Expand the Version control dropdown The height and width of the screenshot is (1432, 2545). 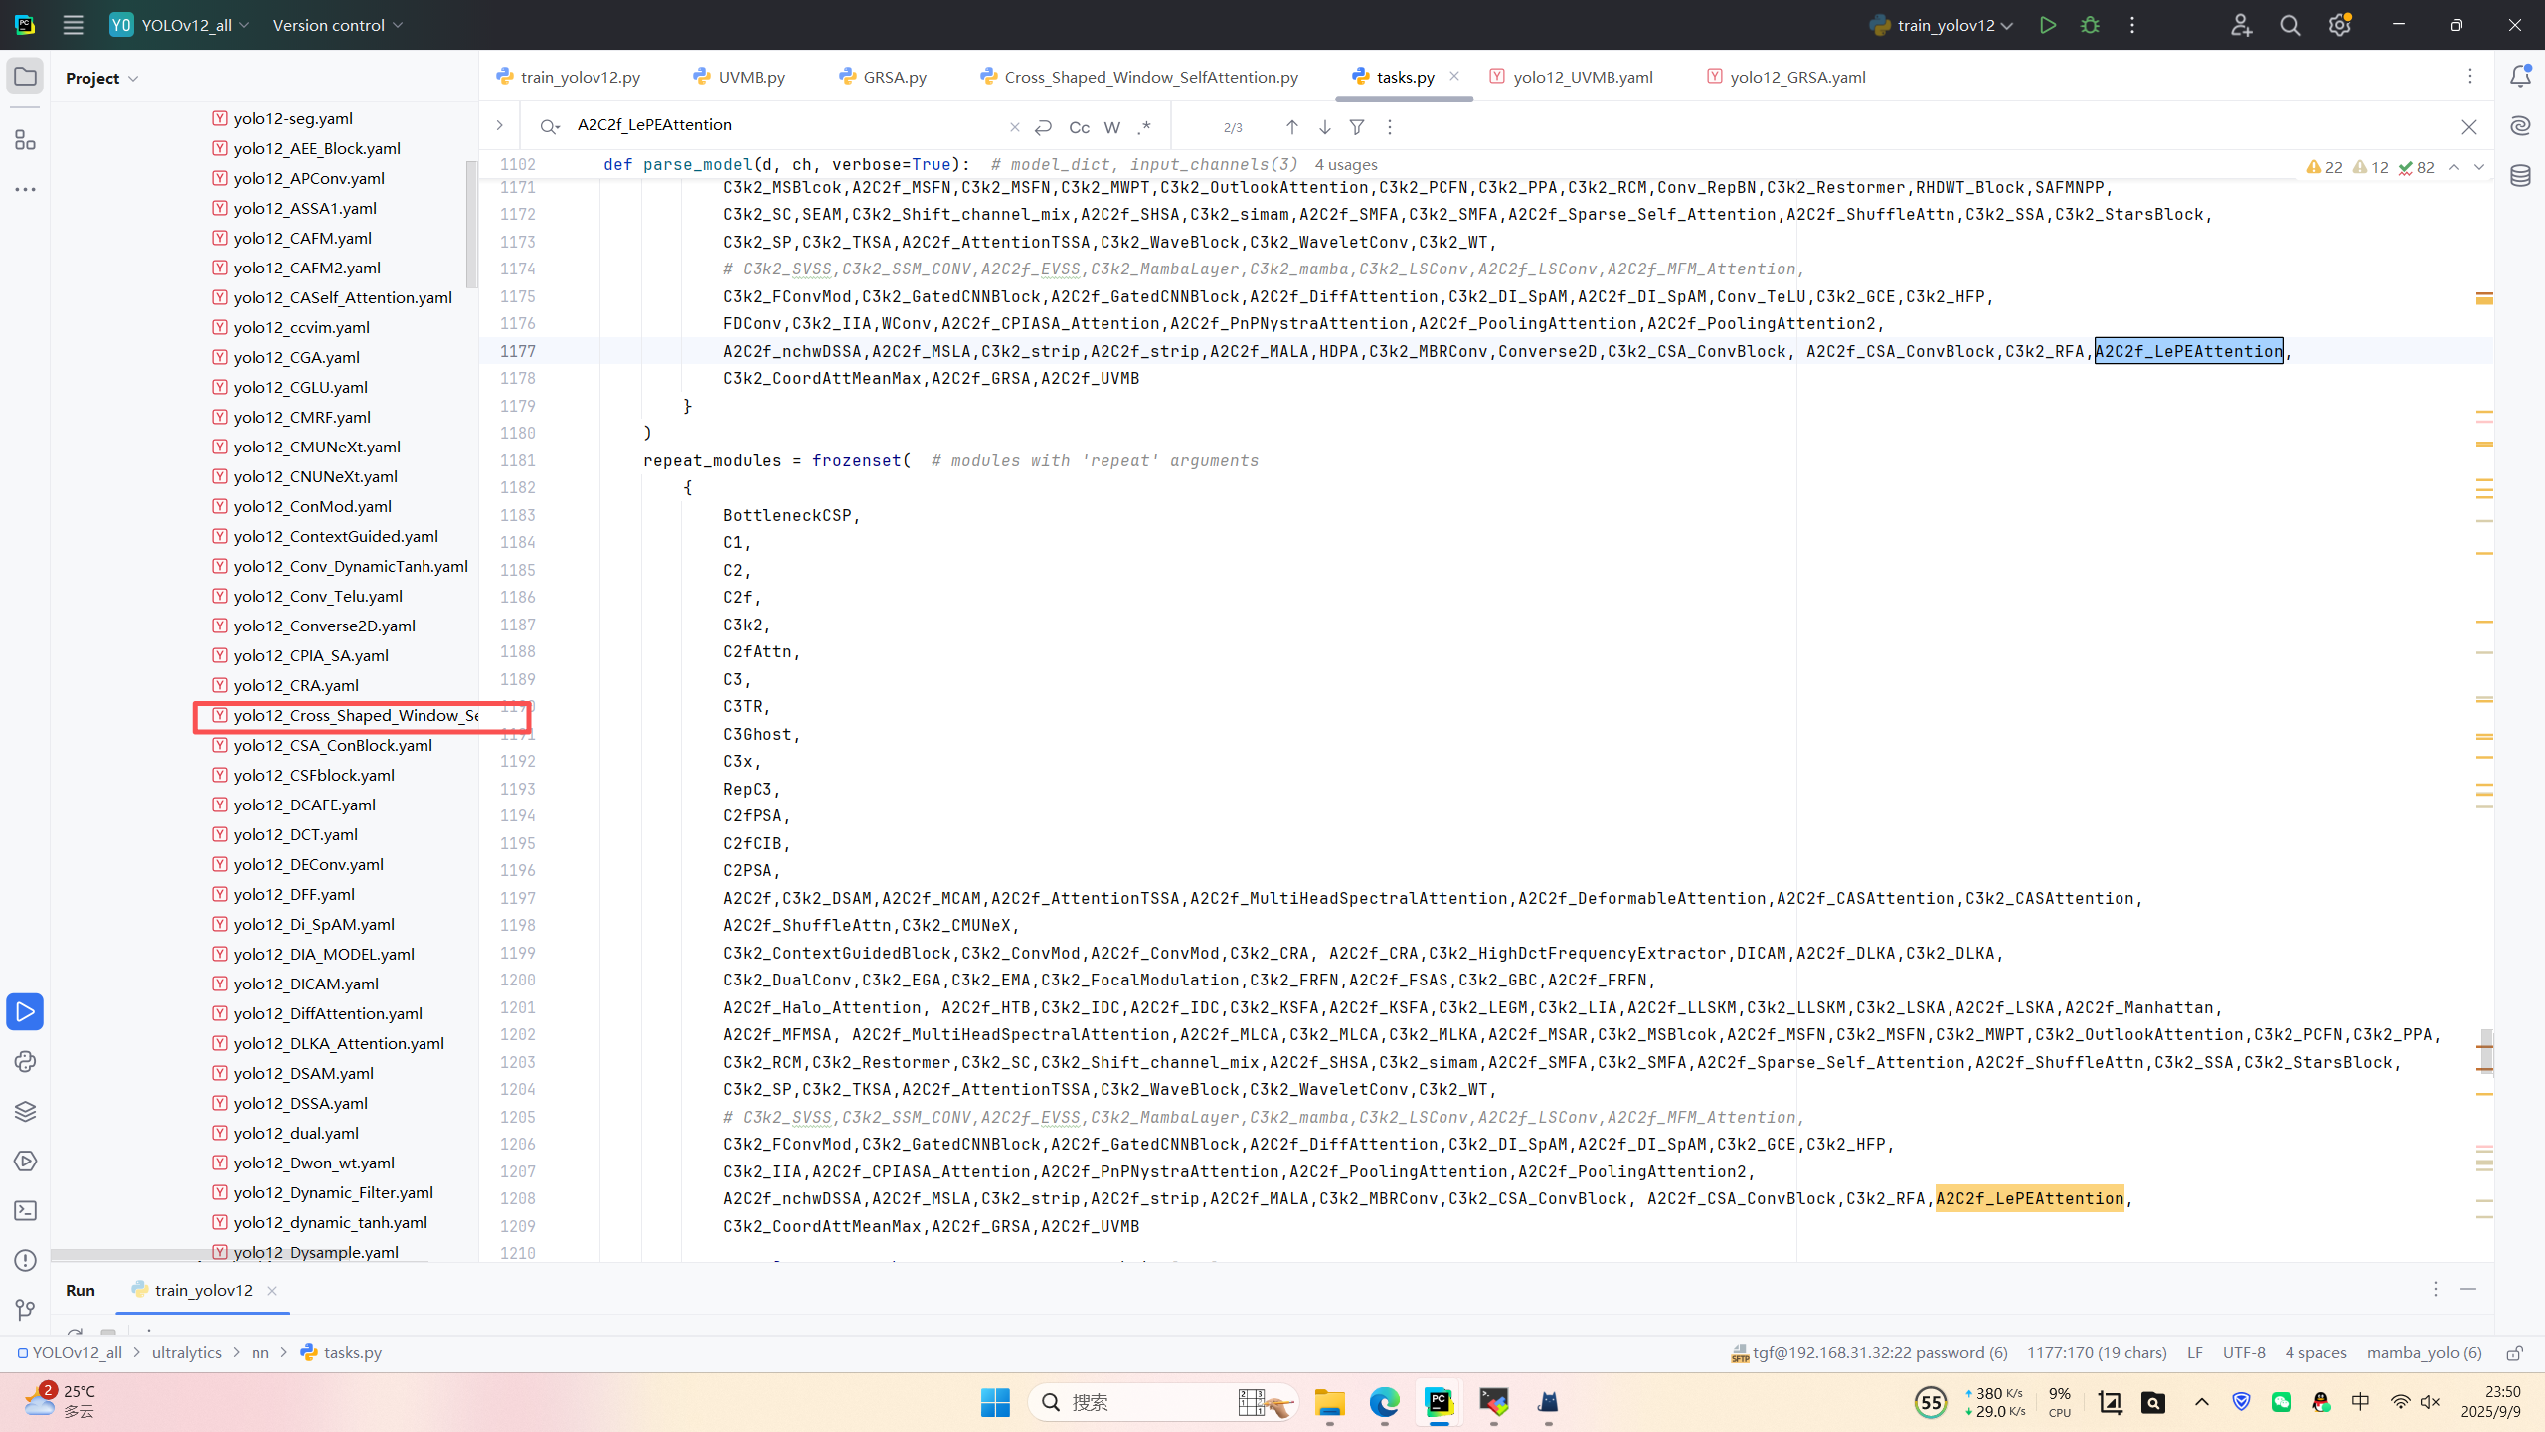tap(338, 25)
